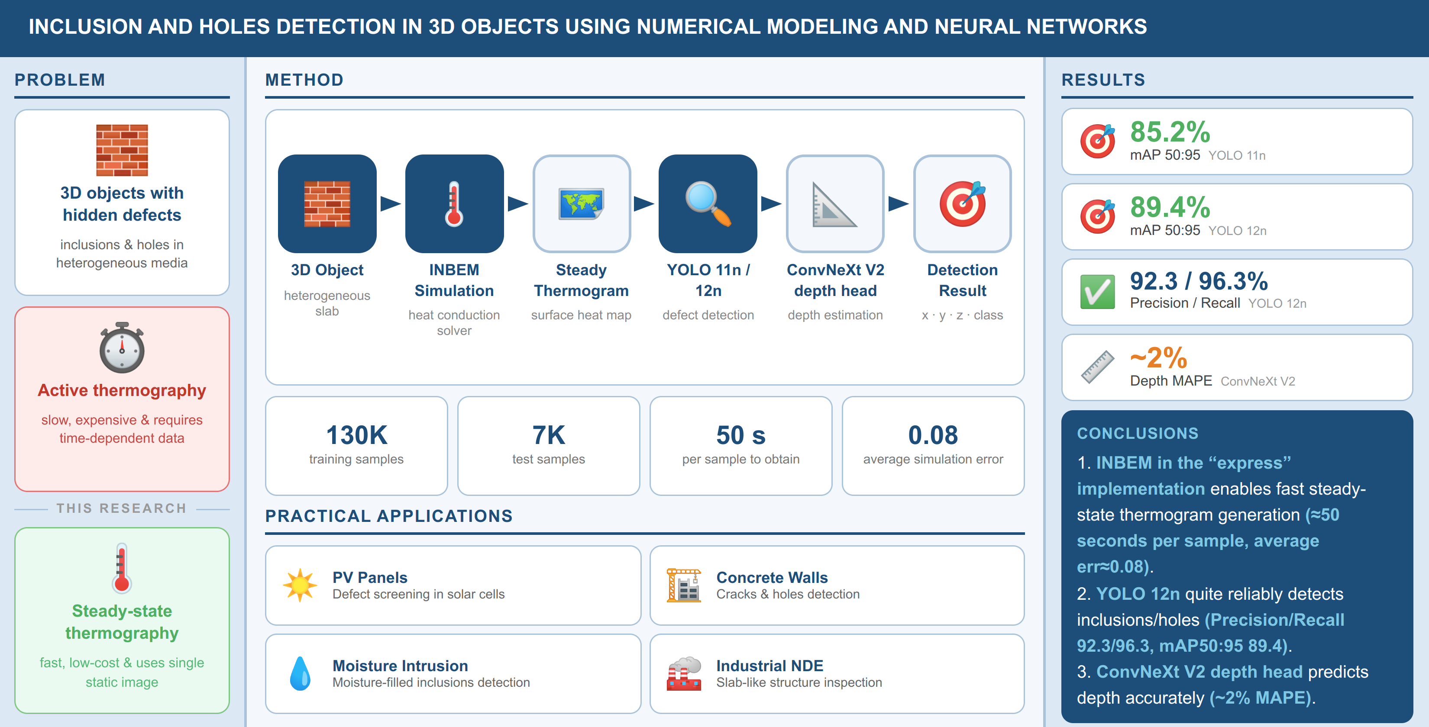Click the INBEM Simulation thermometer icon
This screenshot has height=727, width=1429.
454,204
